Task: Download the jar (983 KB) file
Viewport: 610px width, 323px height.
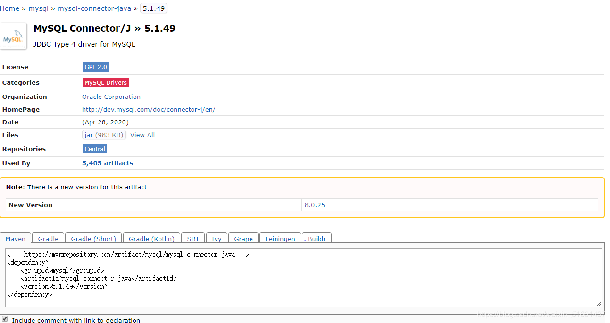Action: (104, 135)
